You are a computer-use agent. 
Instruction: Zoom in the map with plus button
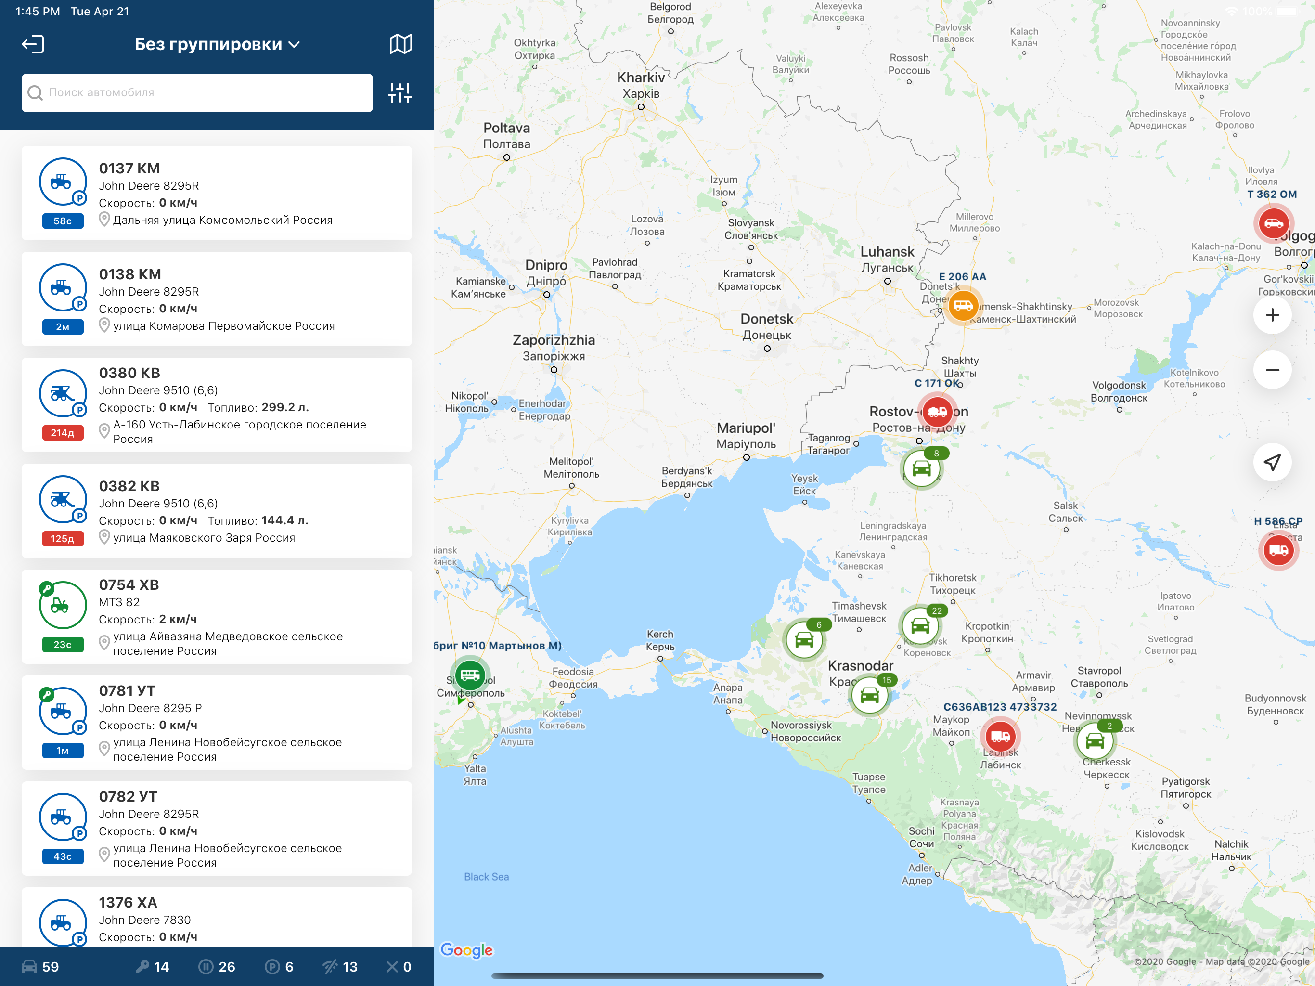click(1272, 315)
